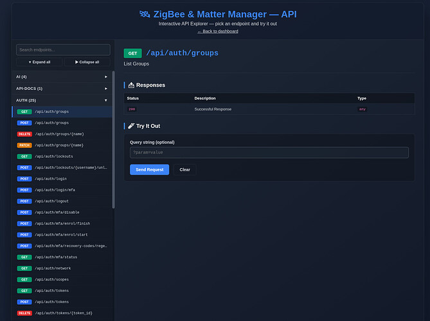Select POST /api/auth/groups endpoint

[x=62, y=123]
